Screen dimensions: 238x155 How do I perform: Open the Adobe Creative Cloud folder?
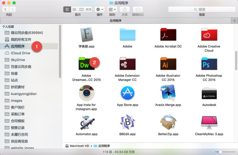209,35
